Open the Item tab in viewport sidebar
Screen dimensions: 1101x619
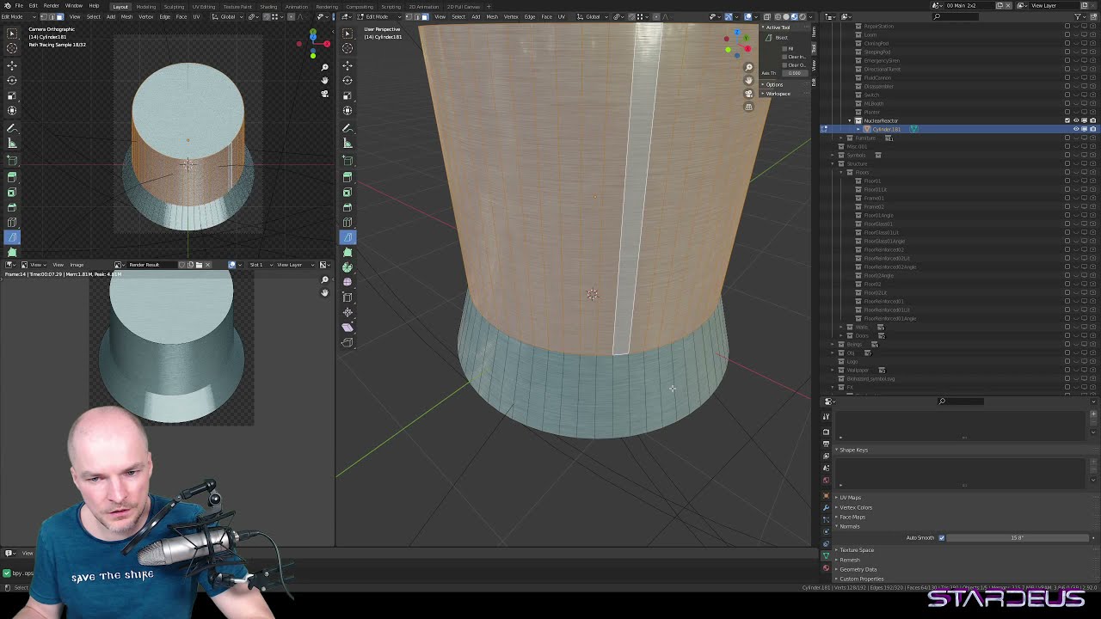814,32
